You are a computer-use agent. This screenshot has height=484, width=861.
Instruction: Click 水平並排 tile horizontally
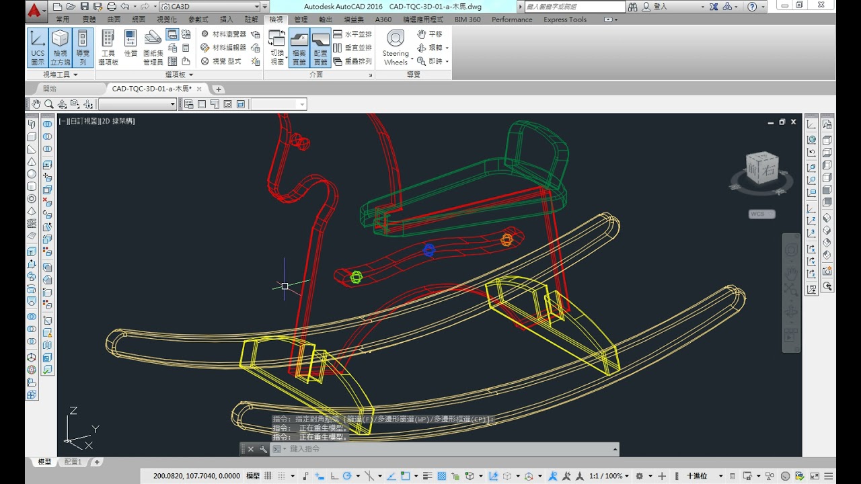352,34
